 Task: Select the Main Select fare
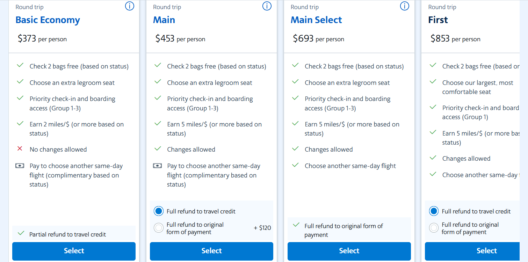point(349,251)
